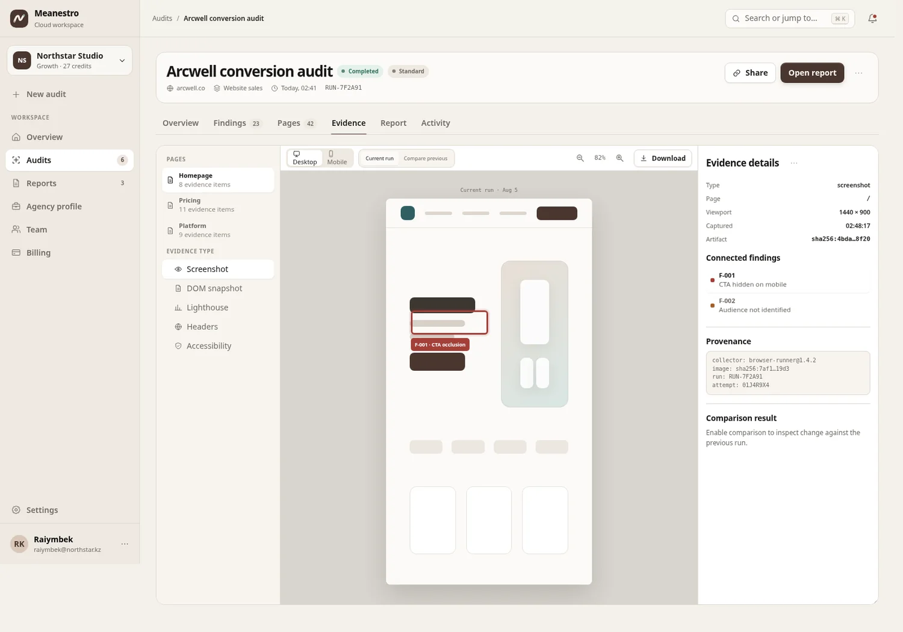Click the Viewport value 1440 × 900
Screen dimensions: 903x632
point(854,212)
